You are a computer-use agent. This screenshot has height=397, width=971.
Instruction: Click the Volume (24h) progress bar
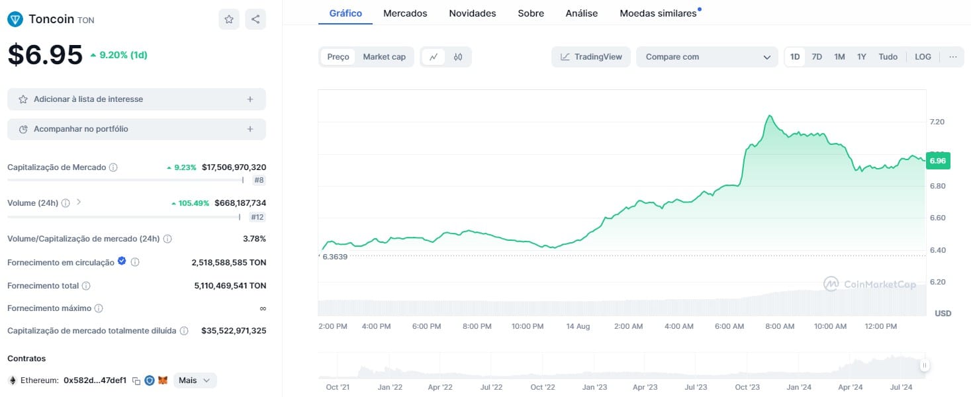pyautogui.click(x=124, y=216)
